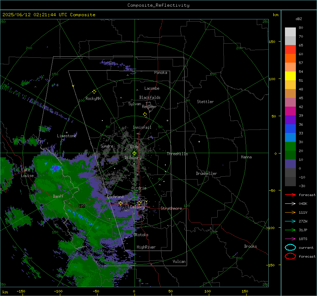Click the Limestone map label

[67, 136]
